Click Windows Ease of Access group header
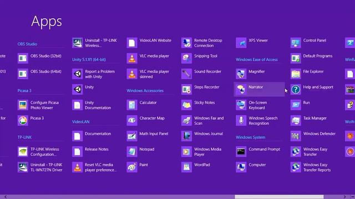 coord(257,60)
